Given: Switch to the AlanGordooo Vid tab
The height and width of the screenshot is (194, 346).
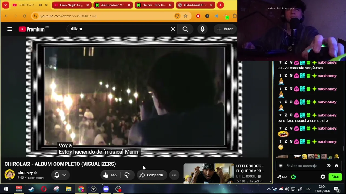Looking at the screenshot, I should coord(112,5).
